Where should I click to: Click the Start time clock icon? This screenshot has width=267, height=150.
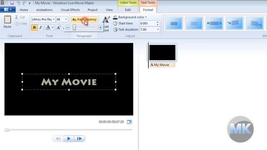pyautogui.click(x=115, y=23)
